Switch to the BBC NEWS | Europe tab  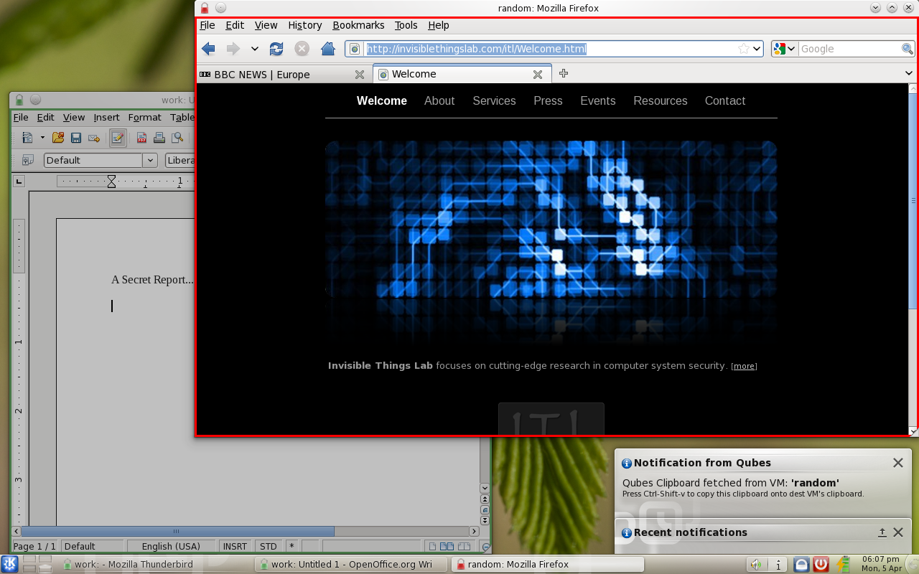(x=284, y=74)
